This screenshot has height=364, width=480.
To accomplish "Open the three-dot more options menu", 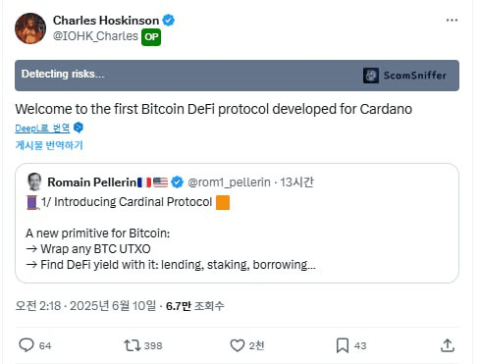I will click(x=452, y=21).
